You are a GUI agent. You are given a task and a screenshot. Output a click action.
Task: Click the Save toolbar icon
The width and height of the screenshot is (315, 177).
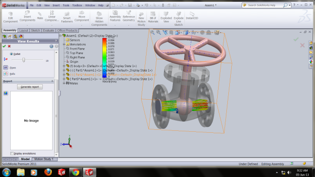click(x=130, y=5)
